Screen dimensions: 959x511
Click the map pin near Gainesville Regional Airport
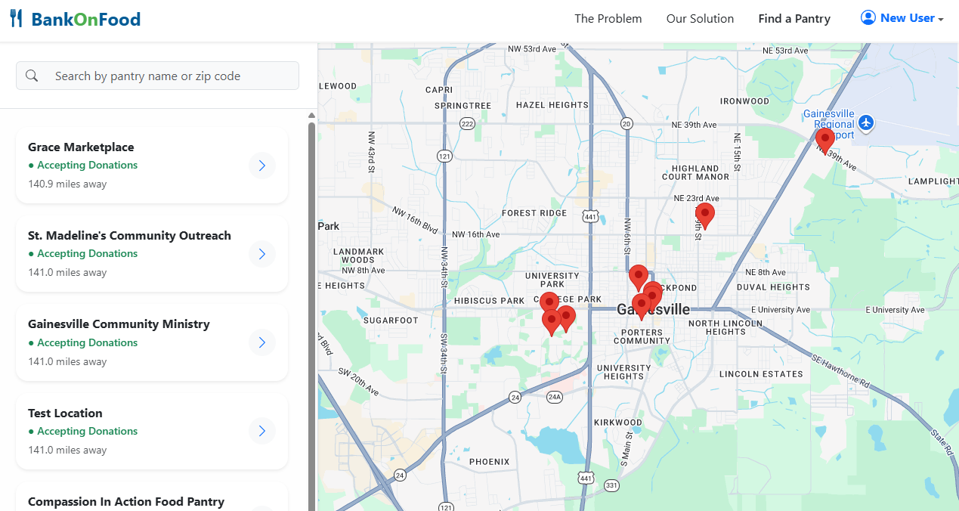[824, 139]
